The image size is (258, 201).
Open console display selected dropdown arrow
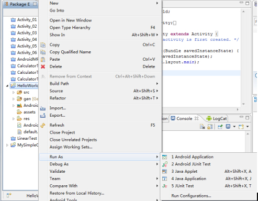click(x=234, y=127)
